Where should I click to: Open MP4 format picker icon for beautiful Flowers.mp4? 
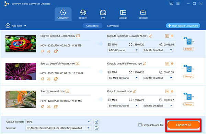tap(188, 69)
